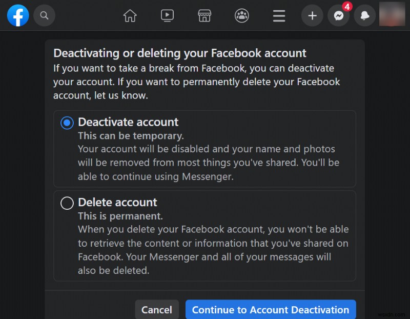Screen dimensions: 410x319
Task: Click the Delete account label text
Action: tap(117, 203)
